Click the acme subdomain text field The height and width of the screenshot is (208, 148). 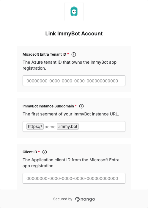50,127
